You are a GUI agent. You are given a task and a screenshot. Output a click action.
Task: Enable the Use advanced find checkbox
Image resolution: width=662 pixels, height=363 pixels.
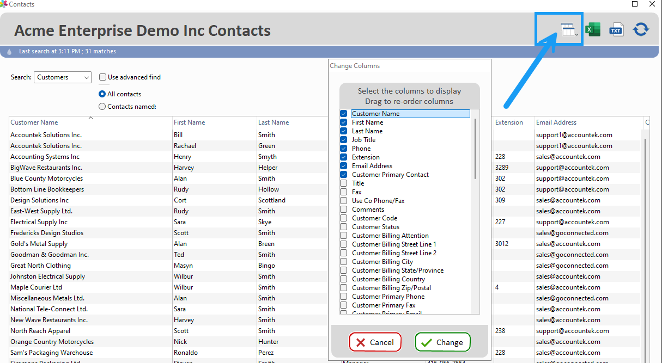point(102,77)
